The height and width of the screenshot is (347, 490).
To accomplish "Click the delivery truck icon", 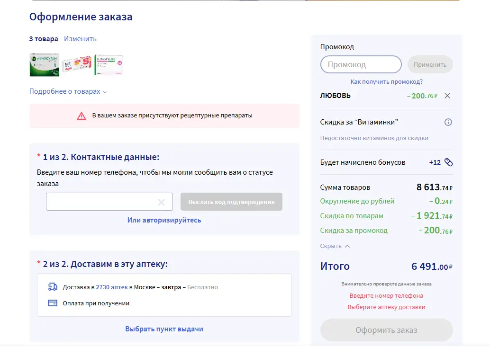I will tap(53, 287).
